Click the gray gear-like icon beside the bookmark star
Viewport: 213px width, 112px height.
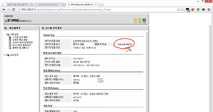(x=178, y=9)
